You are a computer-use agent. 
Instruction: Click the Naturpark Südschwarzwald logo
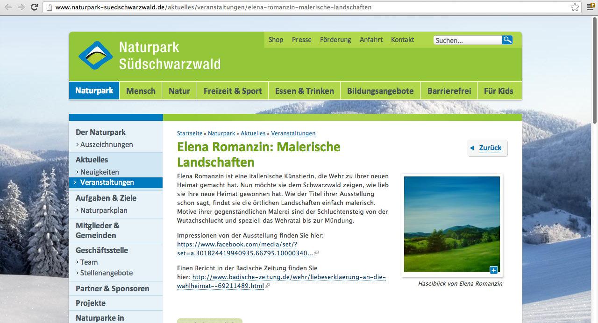(95, 56)
